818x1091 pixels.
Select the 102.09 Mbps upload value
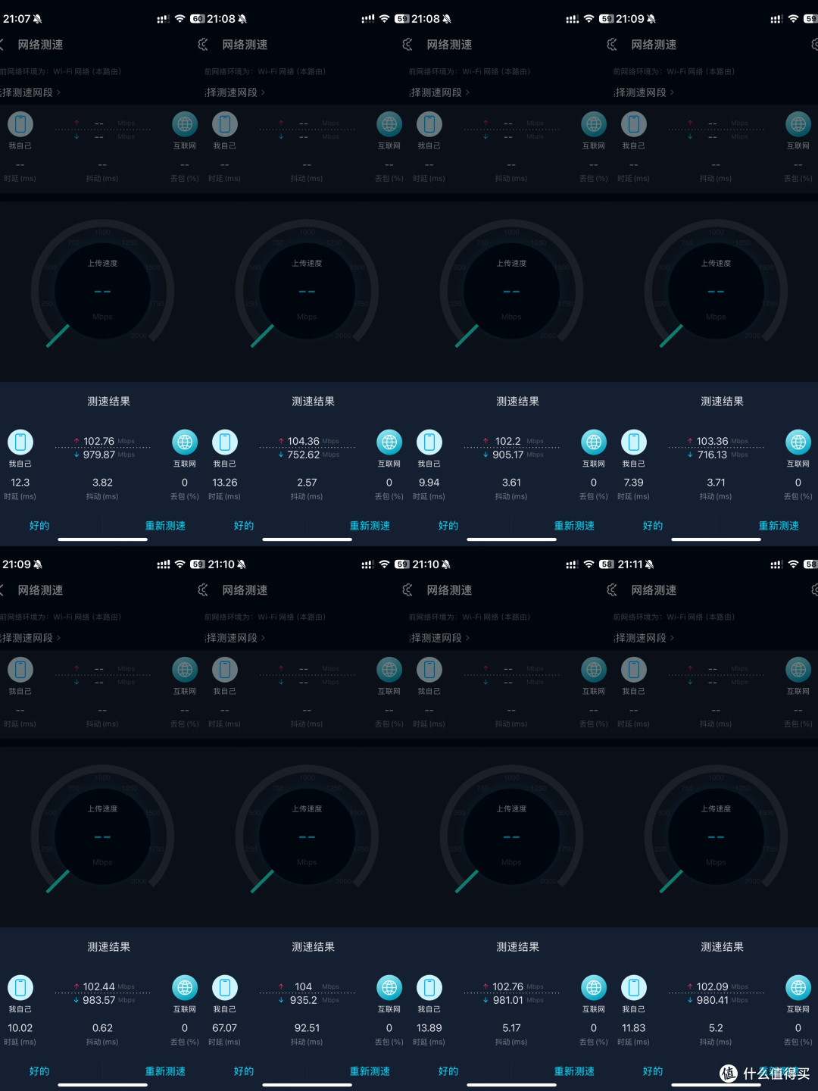(712, 986)
